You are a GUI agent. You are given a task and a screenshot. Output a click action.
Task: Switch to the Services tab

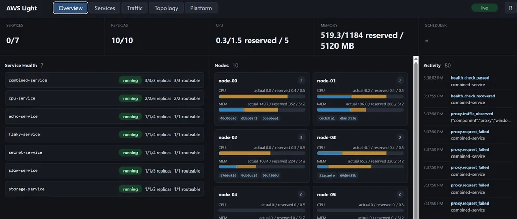pos(105,8)
